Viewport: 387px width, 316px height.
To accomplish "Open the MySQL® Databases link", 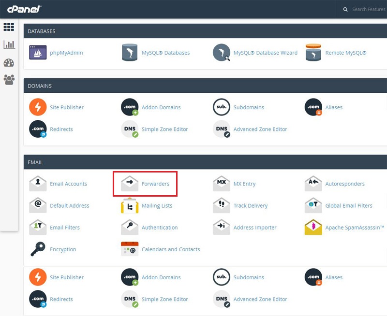I will click(x=165, y=53).
